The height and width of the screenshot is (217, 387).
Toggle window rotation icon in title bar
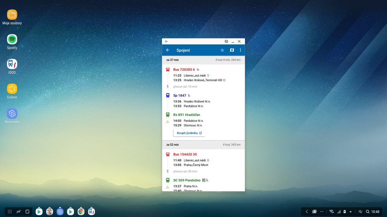click(226, 41)
